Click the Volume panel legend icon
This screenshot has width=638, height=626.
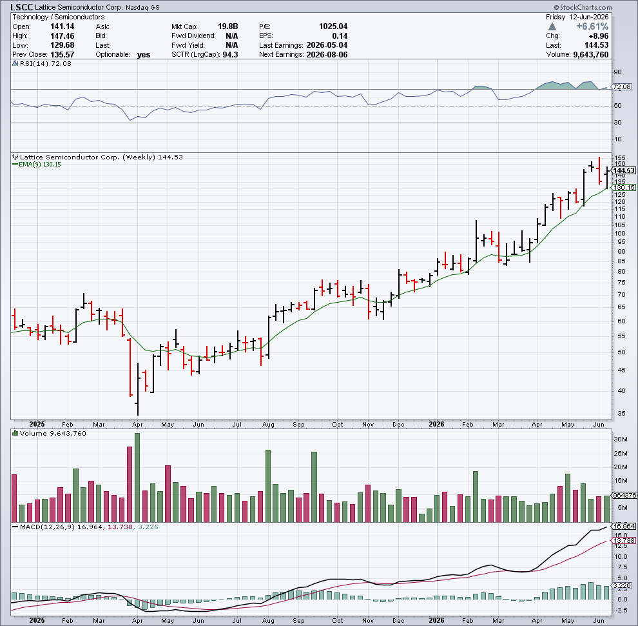pyautogui.click(x=15, y=433)
